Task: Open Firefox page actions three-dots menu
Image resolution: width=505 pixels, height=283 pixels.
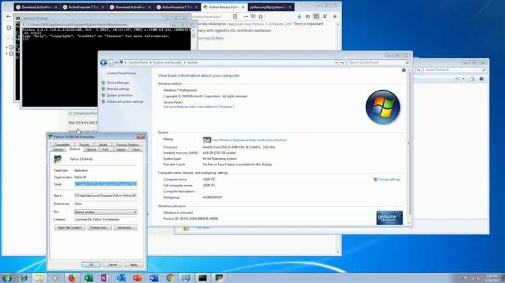Action: (x=246, y=16)
